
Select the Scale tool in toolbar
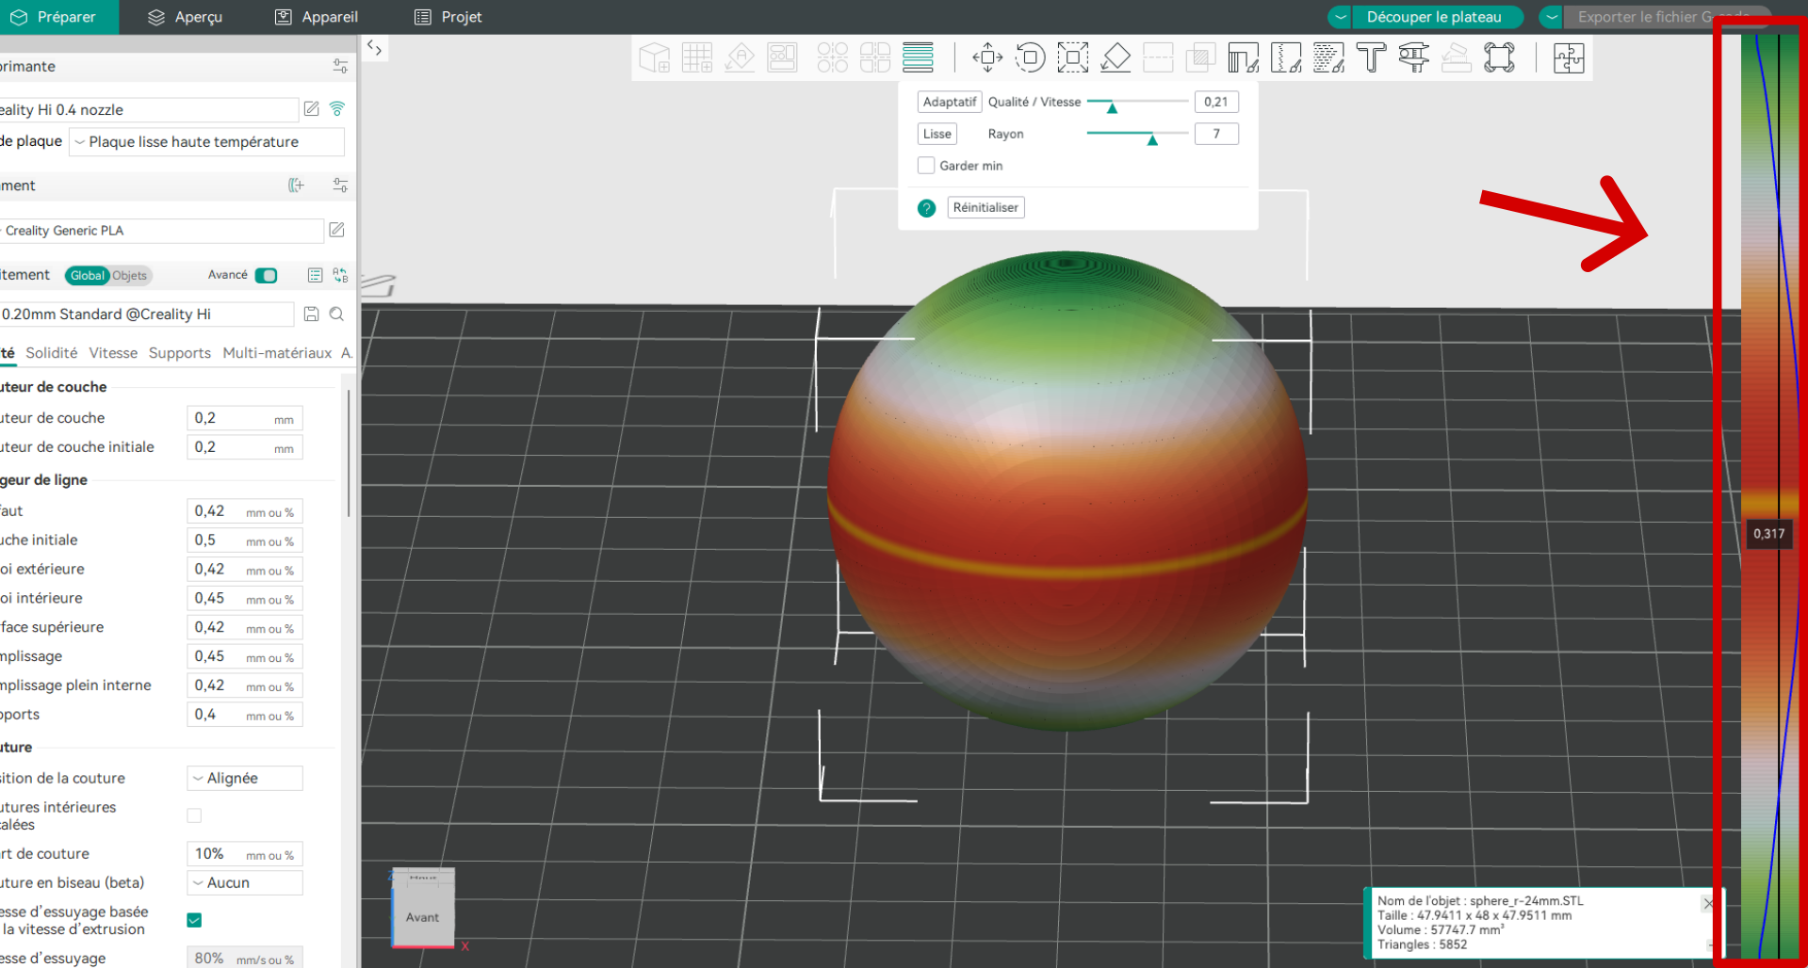pos(1072,57)
